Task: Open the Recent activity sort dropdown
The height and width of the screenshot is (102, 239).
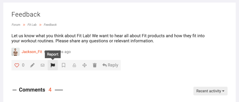Action: 210,91
